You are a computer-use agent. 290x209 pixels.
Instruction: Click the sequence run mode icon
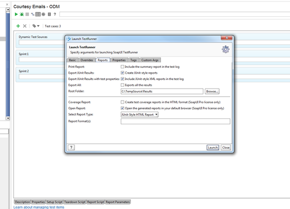click(33, 14)
